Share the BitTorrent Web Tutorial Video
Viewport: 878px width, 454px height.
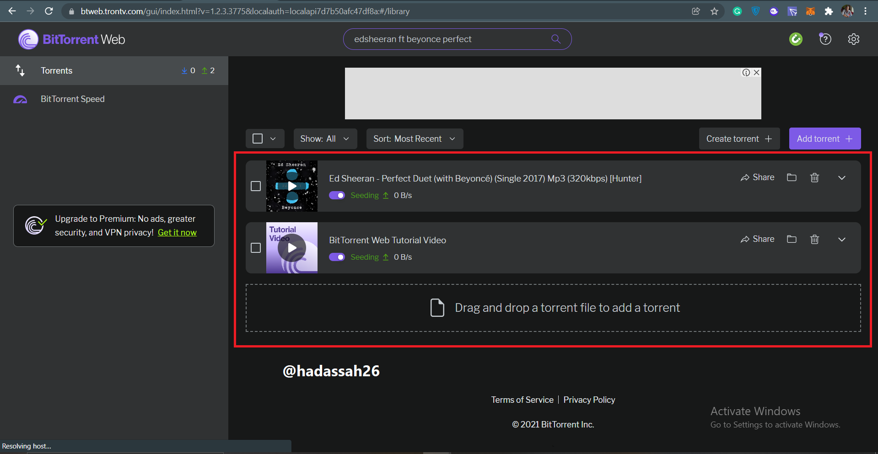pyautogui.click(x=758, y=239)
